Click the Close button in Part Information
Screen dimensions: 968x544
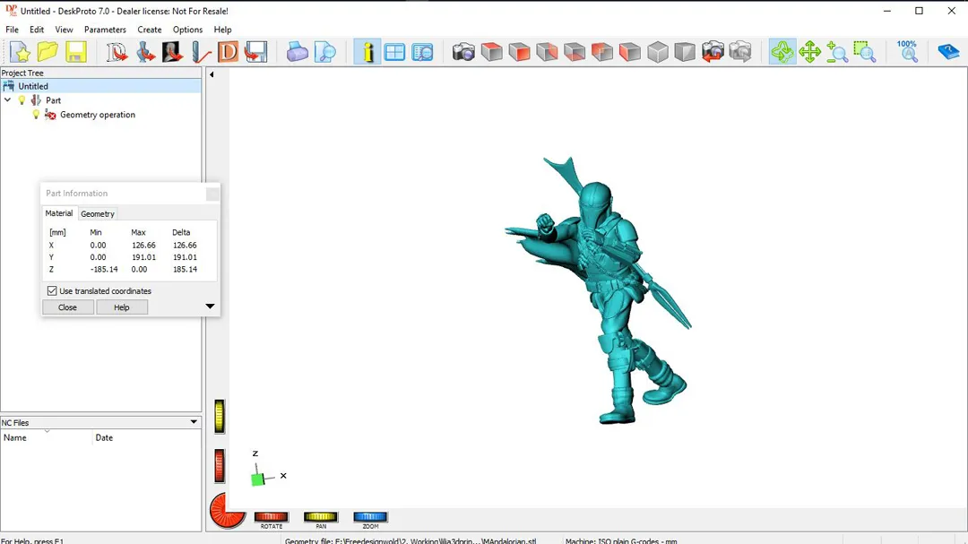coord(68,307)
